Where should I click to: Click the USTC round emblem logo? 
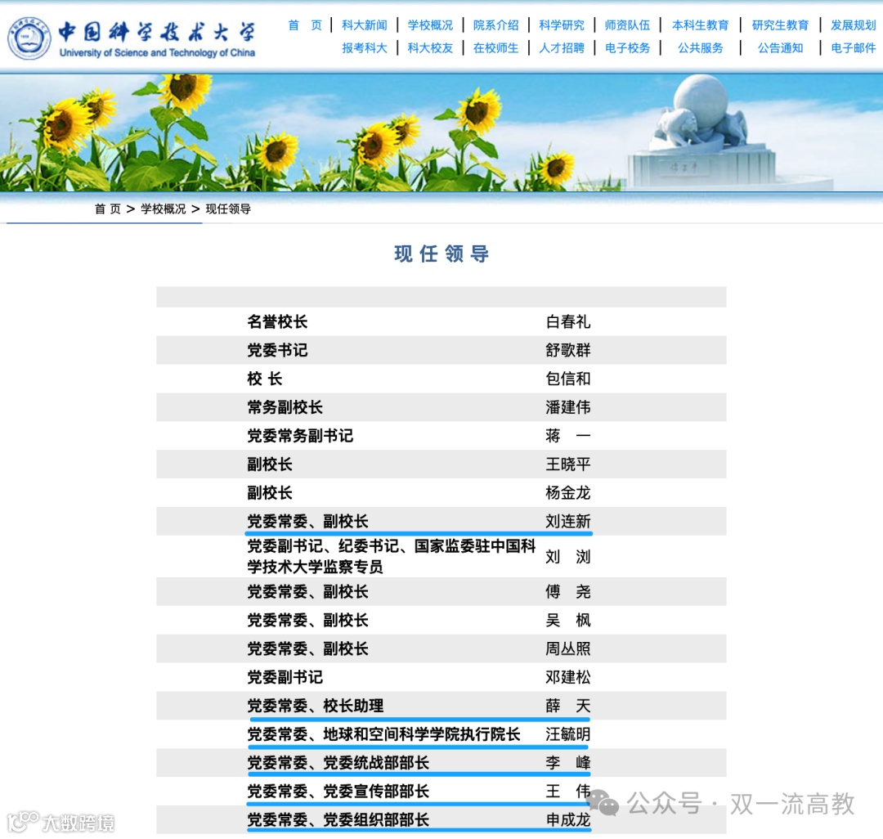tap(29, 38)
